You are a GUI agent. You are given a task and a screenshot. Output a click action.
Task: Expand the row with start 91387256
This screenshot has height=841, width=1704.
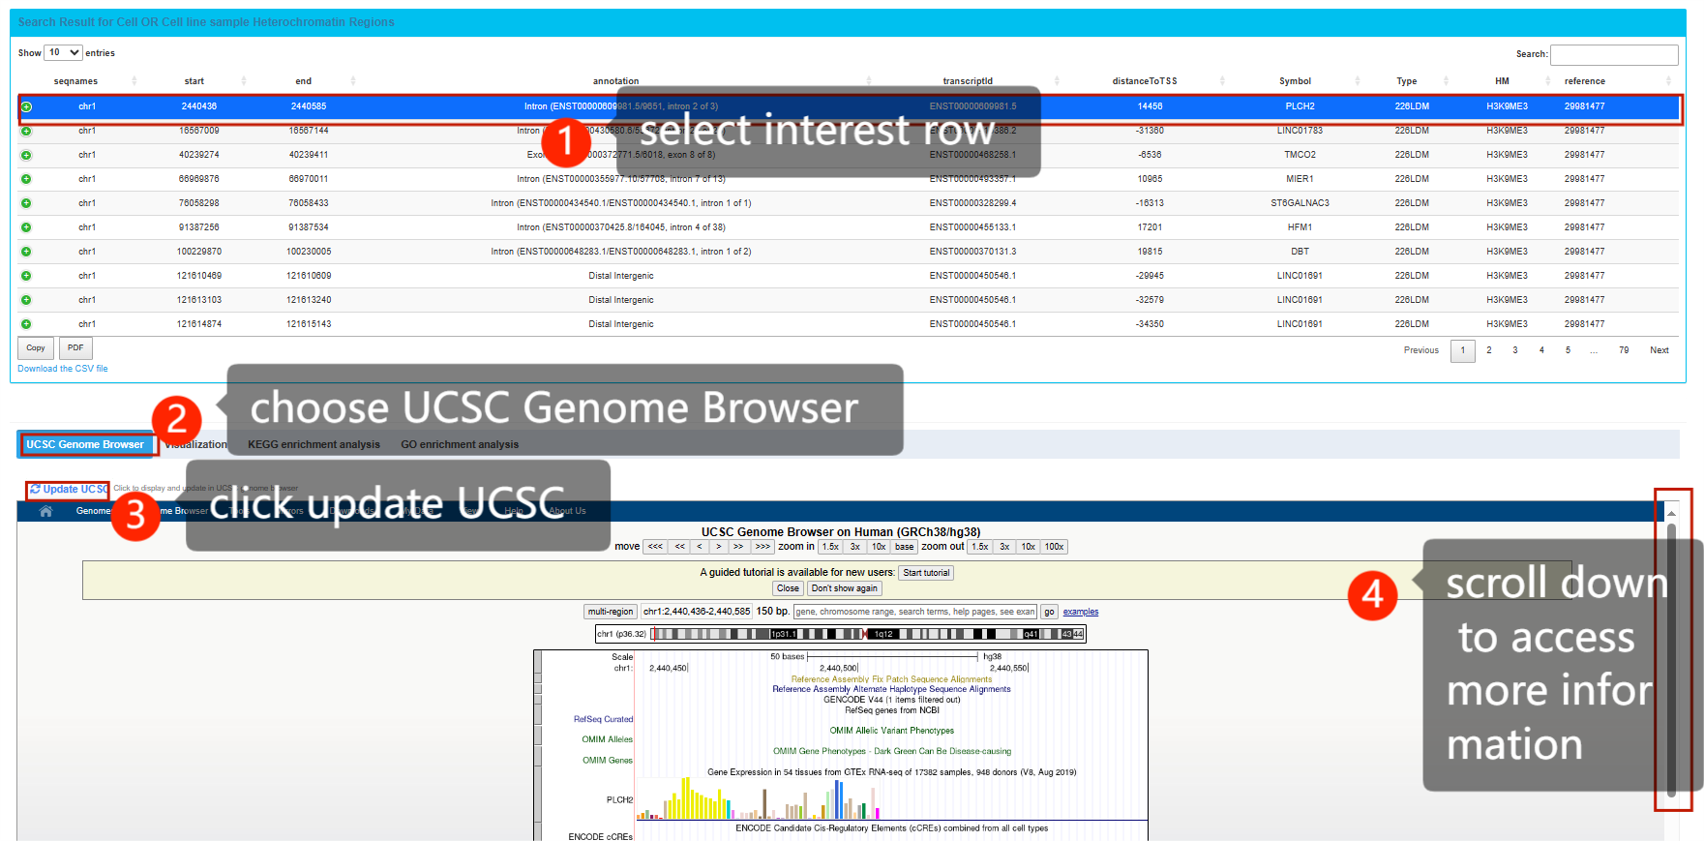tap(26, 227)
